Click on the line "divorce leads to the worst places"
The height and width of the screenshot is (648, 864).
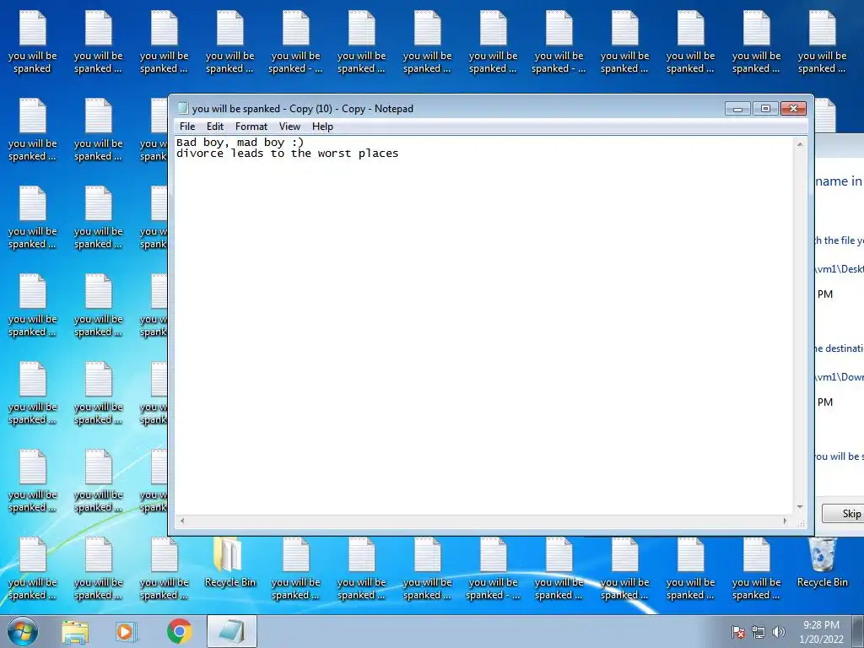click(287, 154)
